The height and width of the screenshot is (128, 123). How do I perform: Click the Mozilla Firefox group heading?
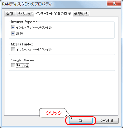[22, 44]
